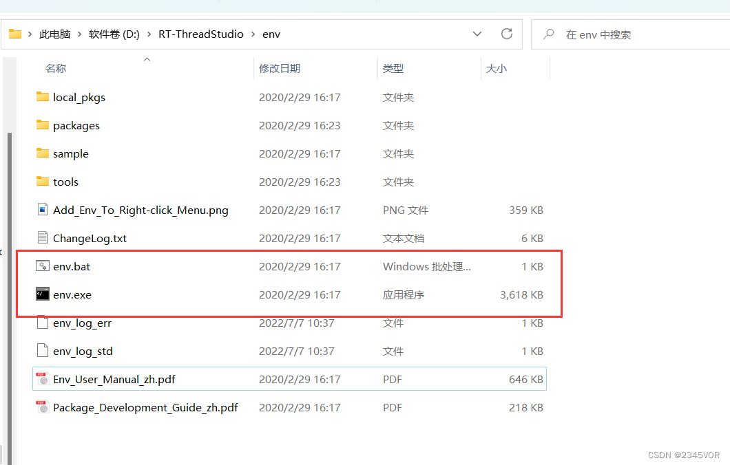Click the sample folder icon
Screen dimensions: 730x465
pos(43,153)
